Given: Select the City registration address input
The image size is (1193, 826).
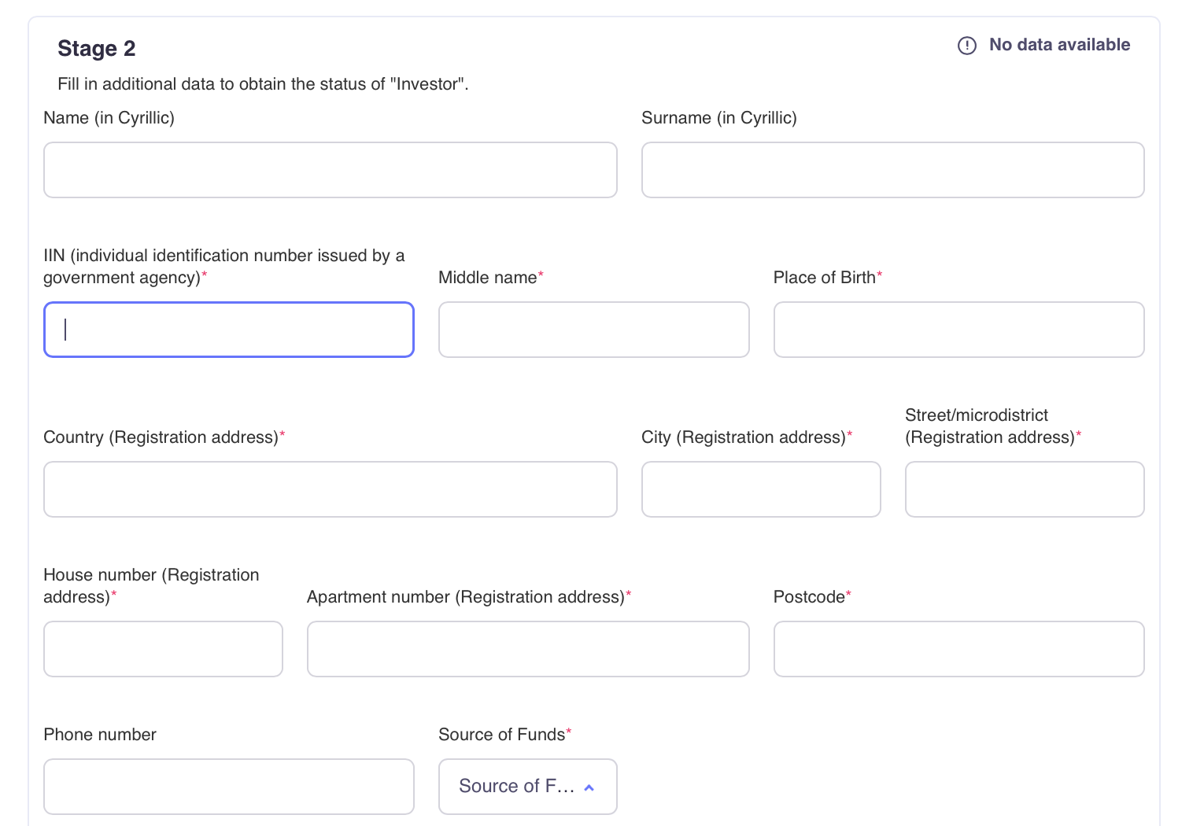Looking at the screenshot, I should (760, 489).
